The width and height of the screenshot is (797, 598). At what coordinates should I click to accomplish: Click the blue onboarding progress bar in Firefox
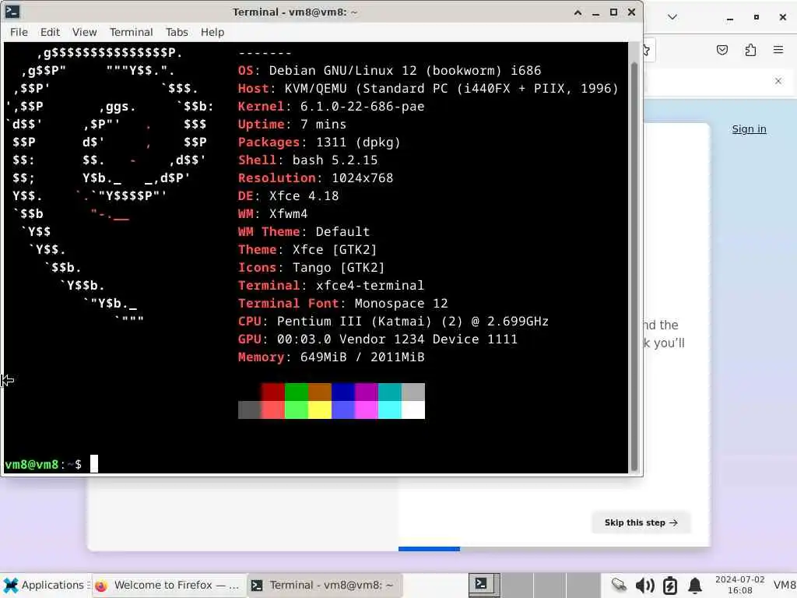coord(429,549)
